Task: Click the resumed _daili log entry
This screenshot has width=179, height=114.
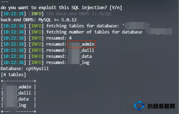Action: pyautogui.click(x=48, y=50)
